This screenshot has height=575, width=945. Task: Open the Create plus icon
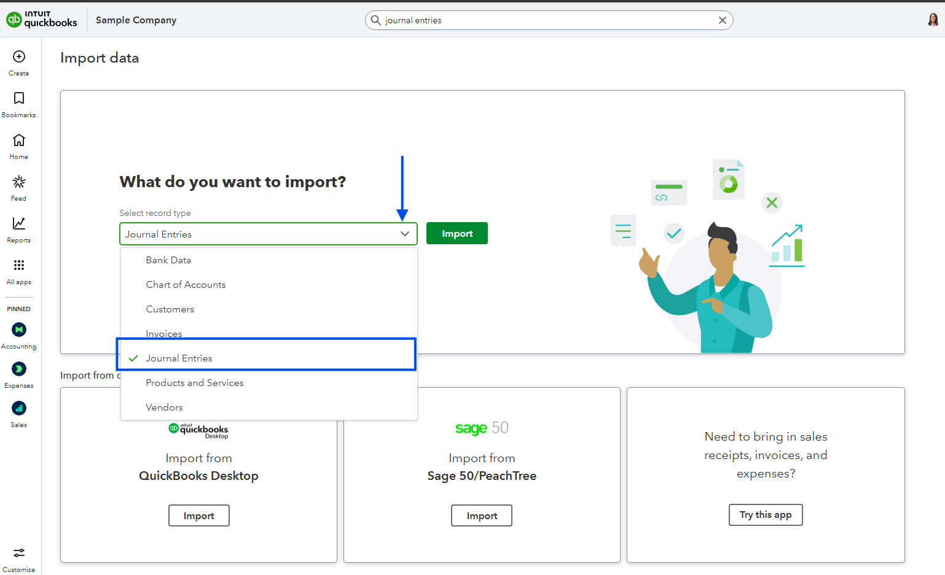(x=19, y=56)
